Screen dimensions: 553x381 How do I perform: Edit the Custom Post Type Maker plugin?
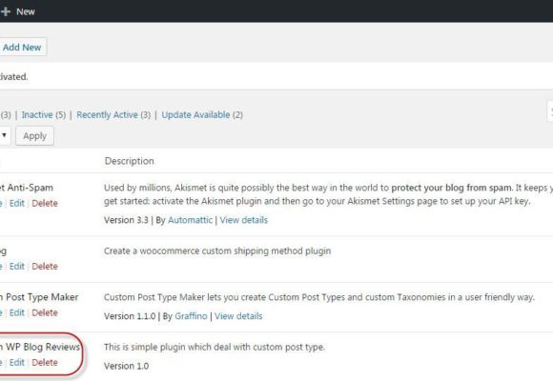click(x=17, y=312)
